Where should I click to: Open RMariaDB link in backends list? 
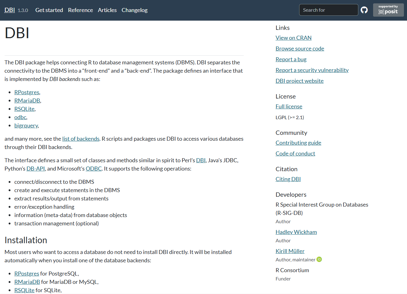click(27, 101)
